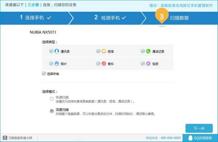Toggle the 音乐 music checkbox
Viewport: 218px width, 142px height.
pos(98,64)
